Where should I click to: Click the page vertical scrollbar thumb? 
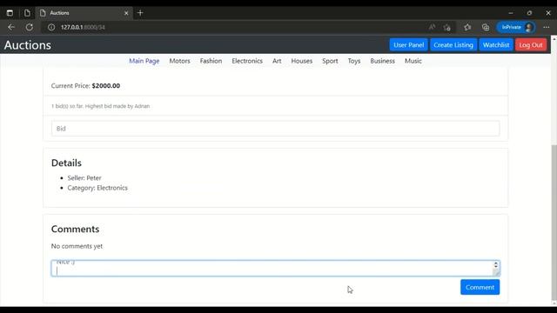[x=554, y=222]
